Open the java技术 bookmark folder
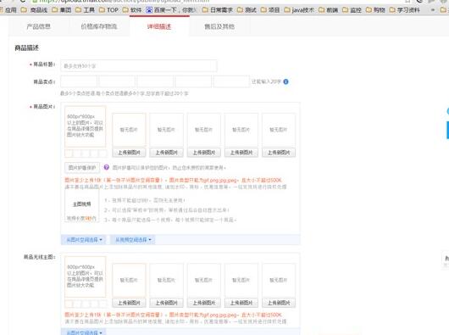Viewport: 449px width, 335px height. 299,10
